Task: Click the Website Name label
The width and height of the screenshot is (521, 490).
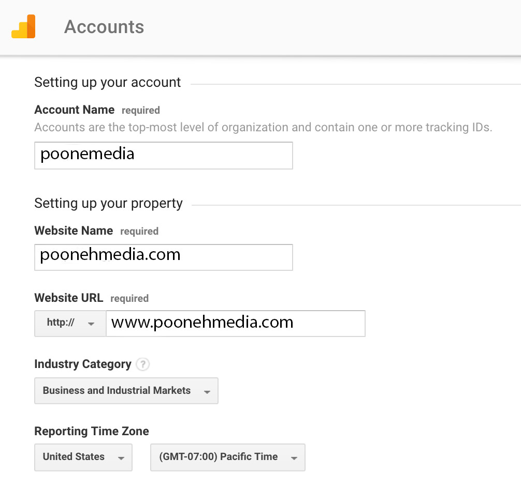Action: pyautogui.click(x=74, y=231)
